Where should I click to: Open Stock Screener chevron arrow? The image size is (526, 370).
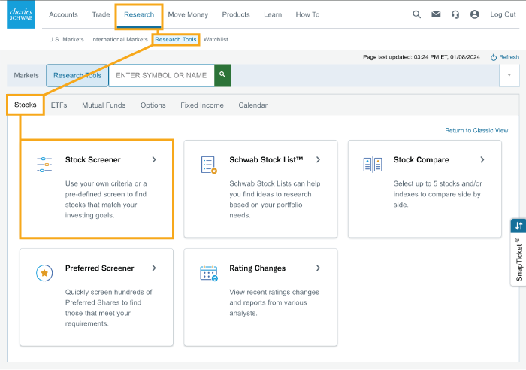click(x=154, y=160)
